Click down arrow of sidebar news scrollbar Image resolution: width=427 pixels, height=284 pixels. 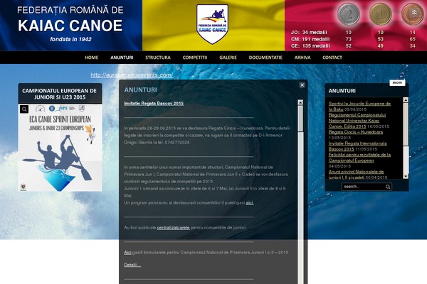tap(406, 177)
